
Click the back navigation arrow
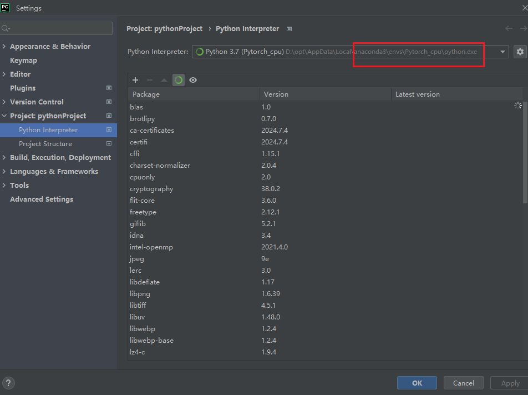tap(509, 29)
